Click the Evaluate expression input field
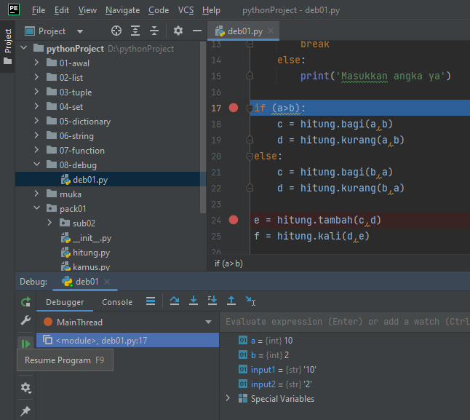Screen dimensions: 470x420 pos(345,322)
